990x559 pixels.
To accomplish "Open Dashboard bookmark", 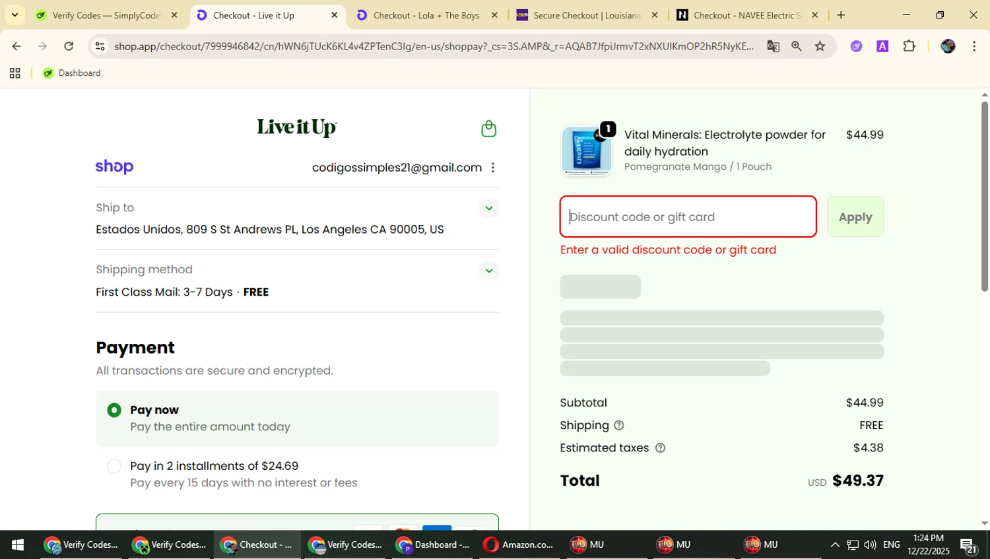I will 72,73.
